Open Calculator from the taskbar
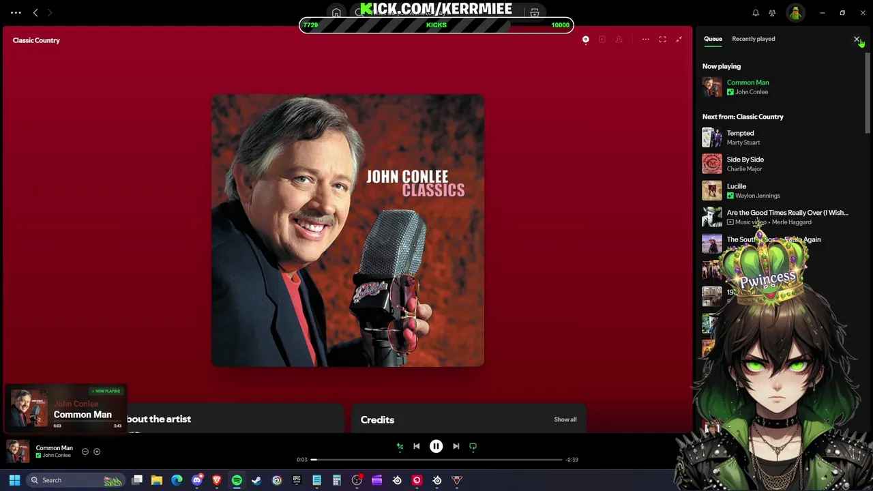 point(337,480)
